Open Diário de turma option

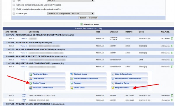click(x=88, y=74)
